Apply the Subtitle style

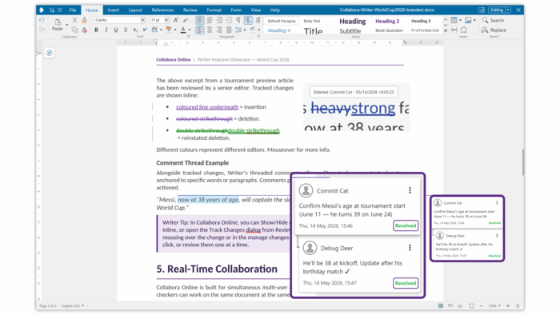[x=350, y=31]
